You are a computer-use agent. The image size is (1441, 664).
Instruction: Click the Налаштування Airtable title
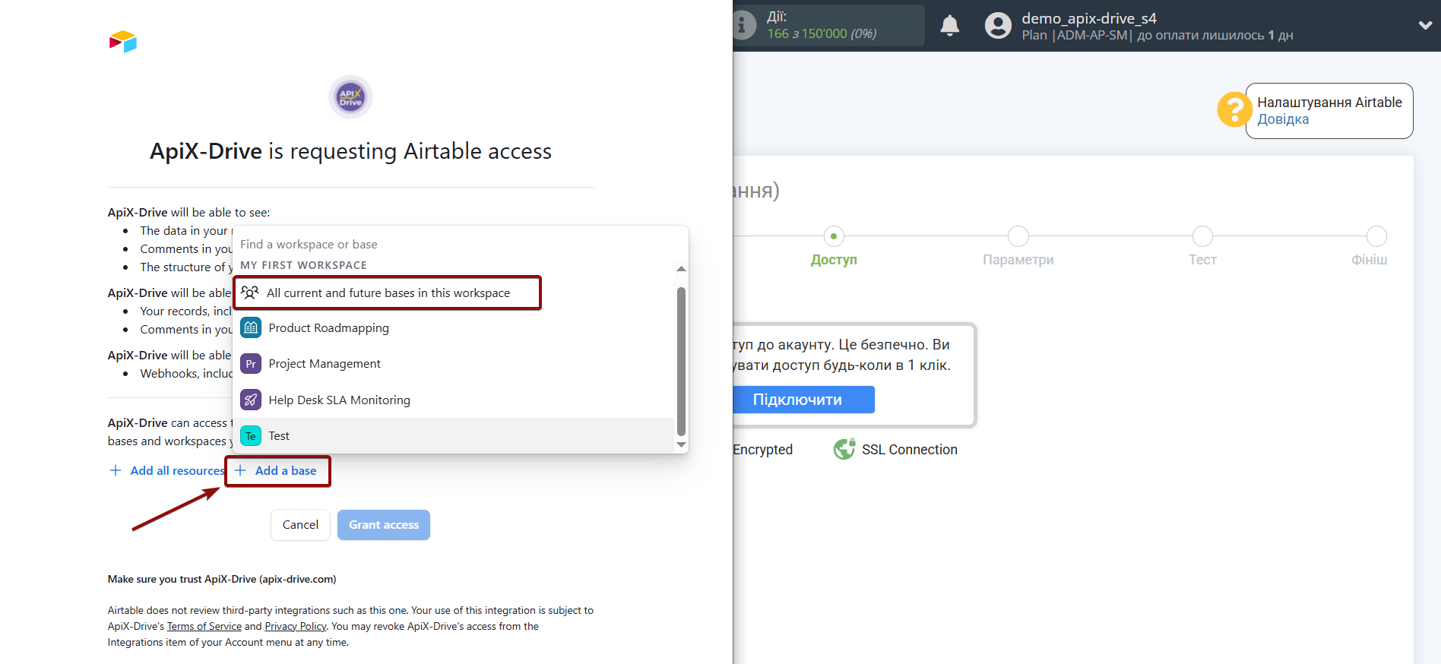click(1329, 102)
